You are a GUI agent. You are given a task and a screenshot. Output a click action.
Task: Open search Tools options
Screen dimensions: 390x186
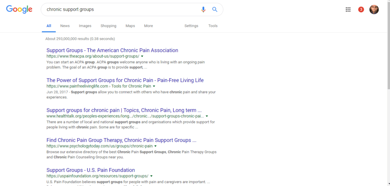tap(213, 26)
